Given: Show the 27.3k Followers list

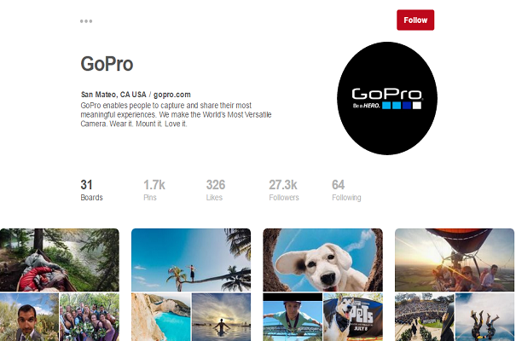Looking at the screenshot, I should 284,190.
